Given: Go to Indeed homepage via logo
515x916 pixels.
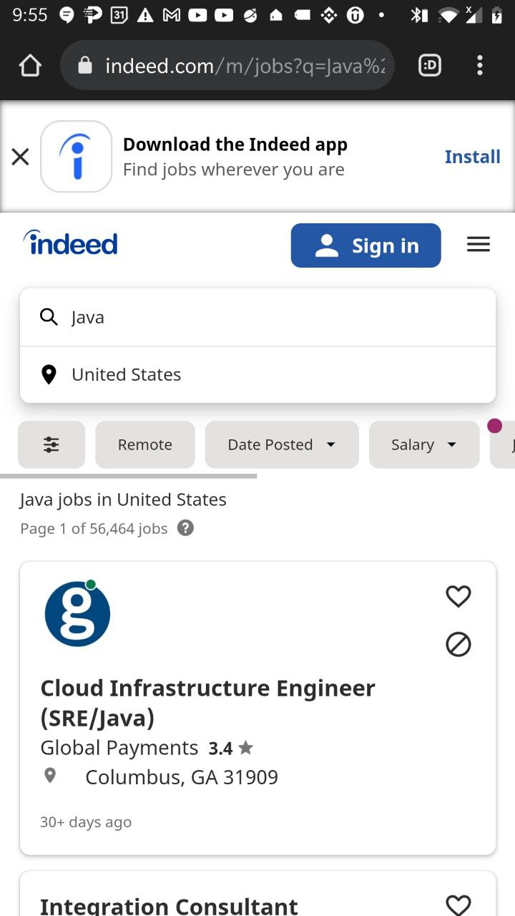Looking at the screenshot, I should click(70, 244).
